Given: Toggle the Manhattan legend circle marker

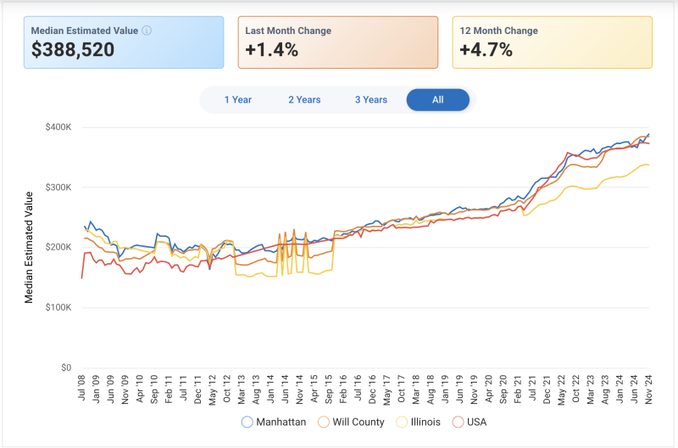Looking at the screenshot, I should click(x=247, y=422).
